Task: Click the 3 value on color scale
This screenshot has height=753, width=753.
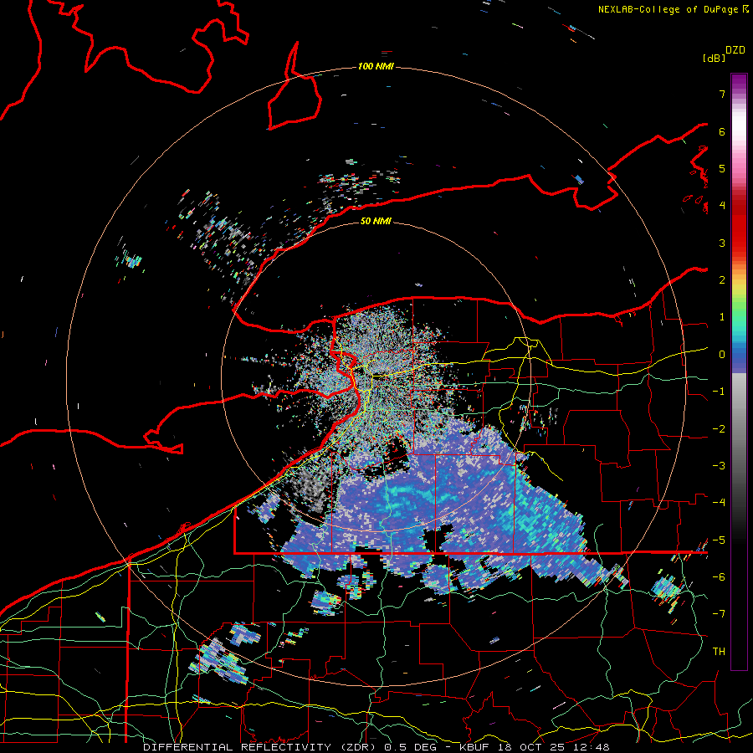Action: tap(722, 243)
